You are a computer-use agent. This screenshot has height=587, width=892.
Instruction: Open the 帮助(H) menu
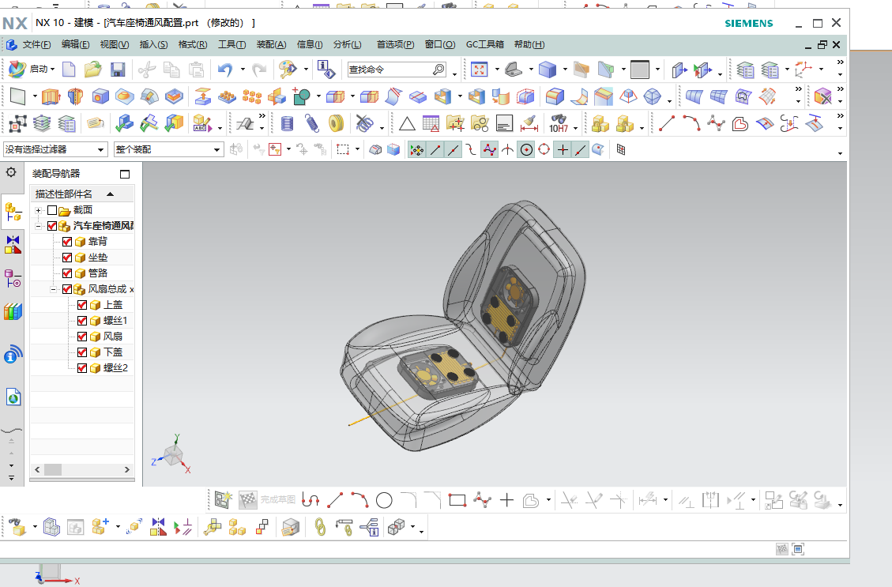point(529,44)
